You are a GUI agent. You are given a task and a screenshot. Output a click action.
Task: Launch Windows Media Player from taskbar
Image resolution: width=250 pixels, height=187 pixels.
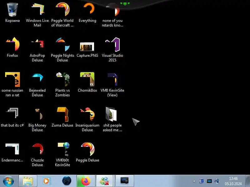point(47,181)
